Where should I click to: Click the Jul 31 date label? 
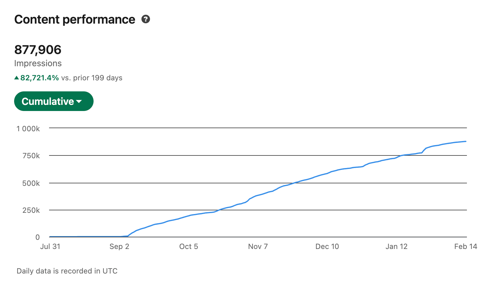(50, 247)
